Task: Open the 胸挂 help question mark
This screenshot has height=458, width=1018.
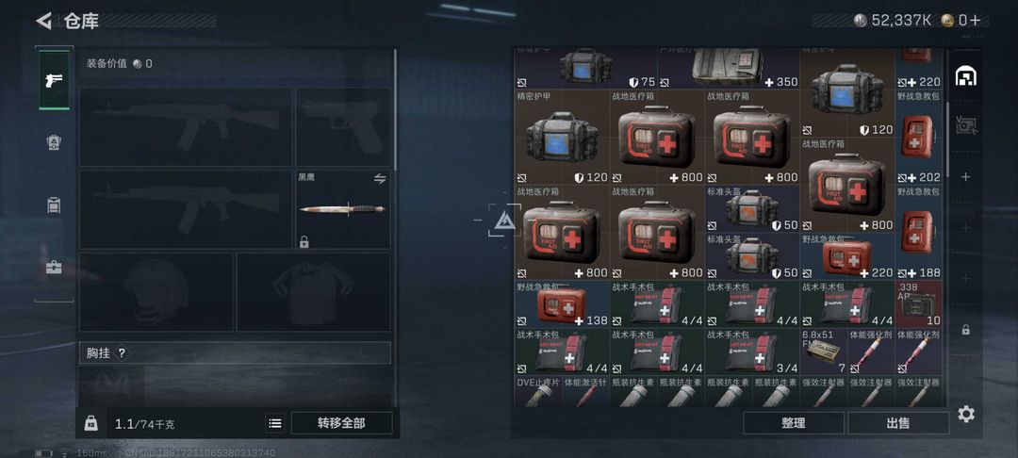Action: (121, 352)
